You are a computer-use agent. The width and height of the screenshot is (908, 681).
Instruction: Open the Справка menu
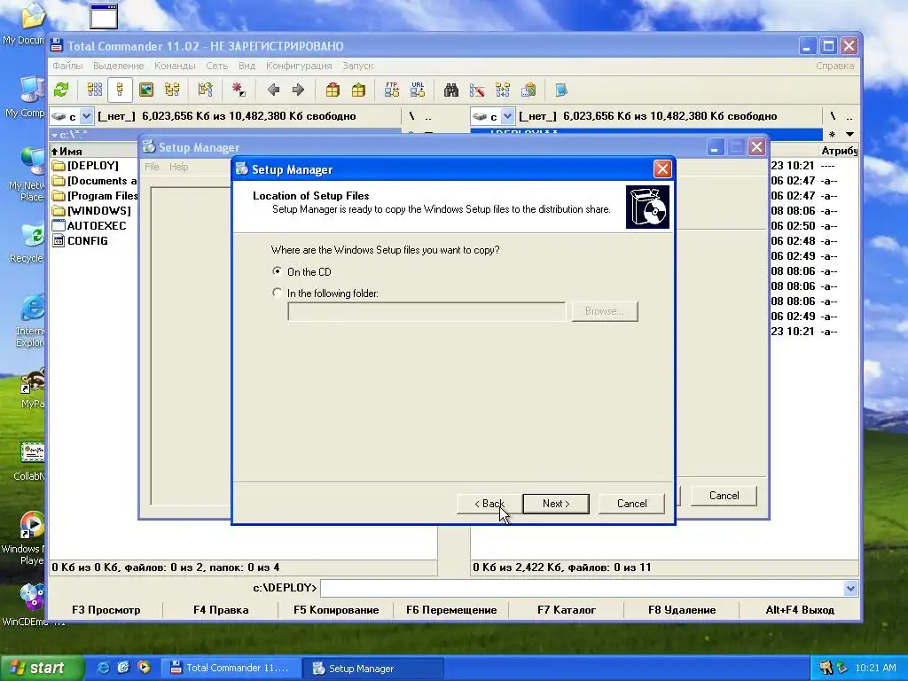[834, 66]
